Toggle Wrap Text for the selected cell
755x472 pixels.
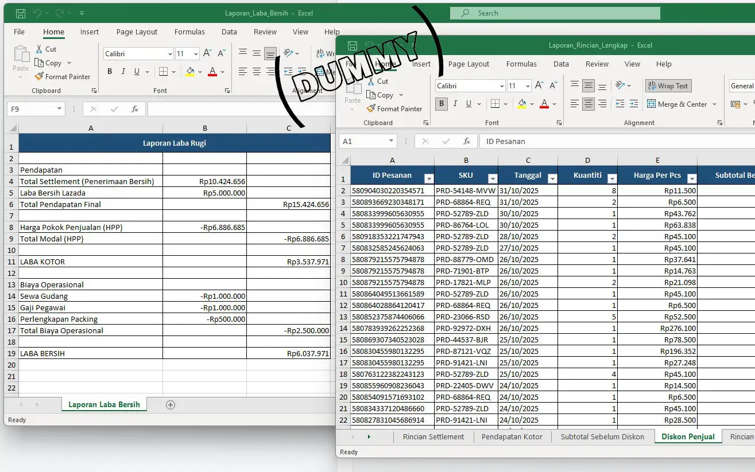[x=668, y=85]
